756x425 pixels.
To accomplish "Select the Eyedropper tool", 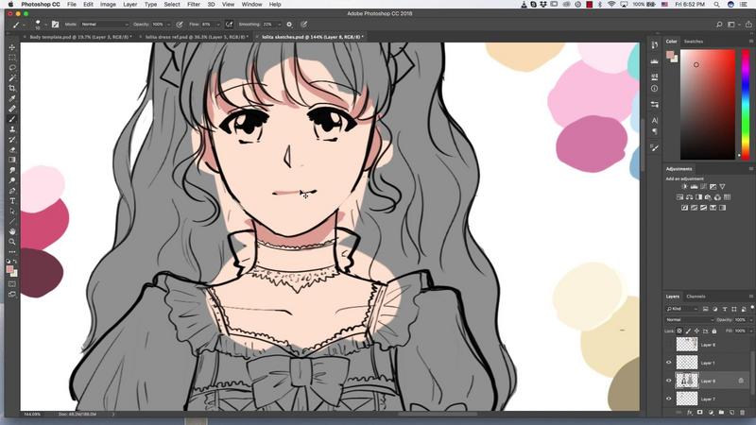I will pos(12,98).
